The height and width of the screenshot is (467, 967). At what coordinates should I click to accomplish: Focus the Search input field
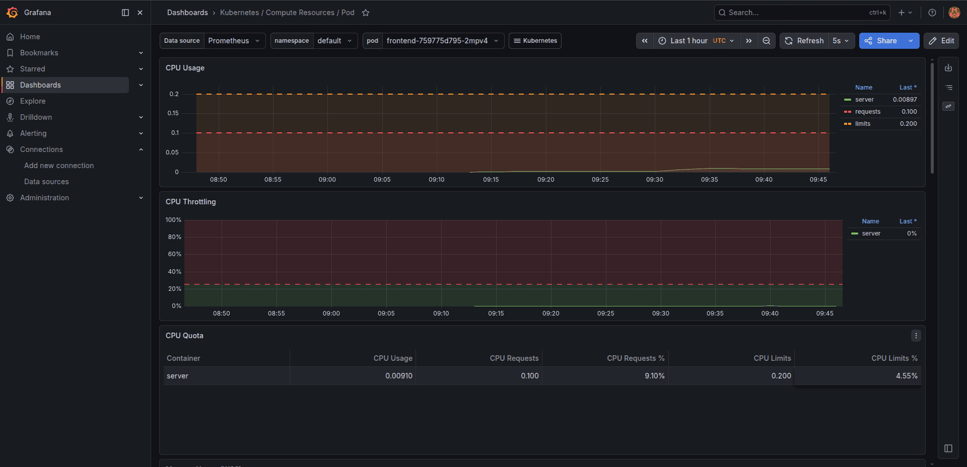pyautogui.click(x=802, y=13)
